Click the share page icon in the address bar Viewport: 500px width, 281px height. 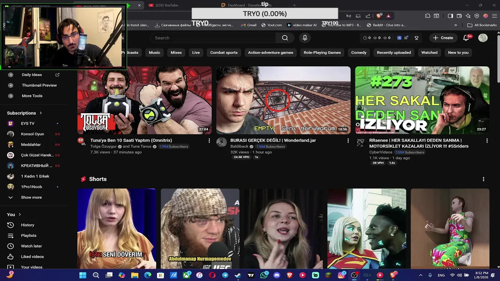[x=368, y=16]
